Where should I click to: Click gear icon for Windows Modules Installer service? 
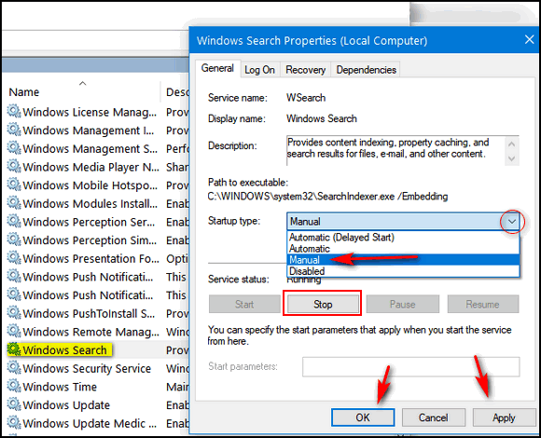click(x=14, y=202)
